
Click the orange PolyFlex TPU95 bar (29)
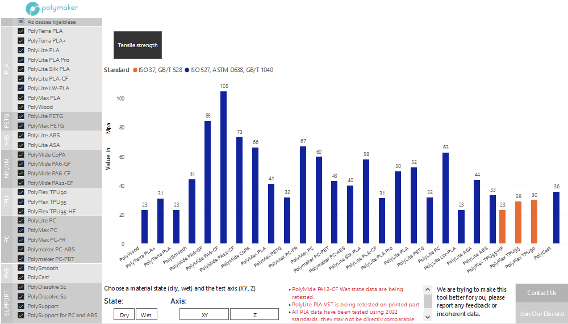click(519, 222)
